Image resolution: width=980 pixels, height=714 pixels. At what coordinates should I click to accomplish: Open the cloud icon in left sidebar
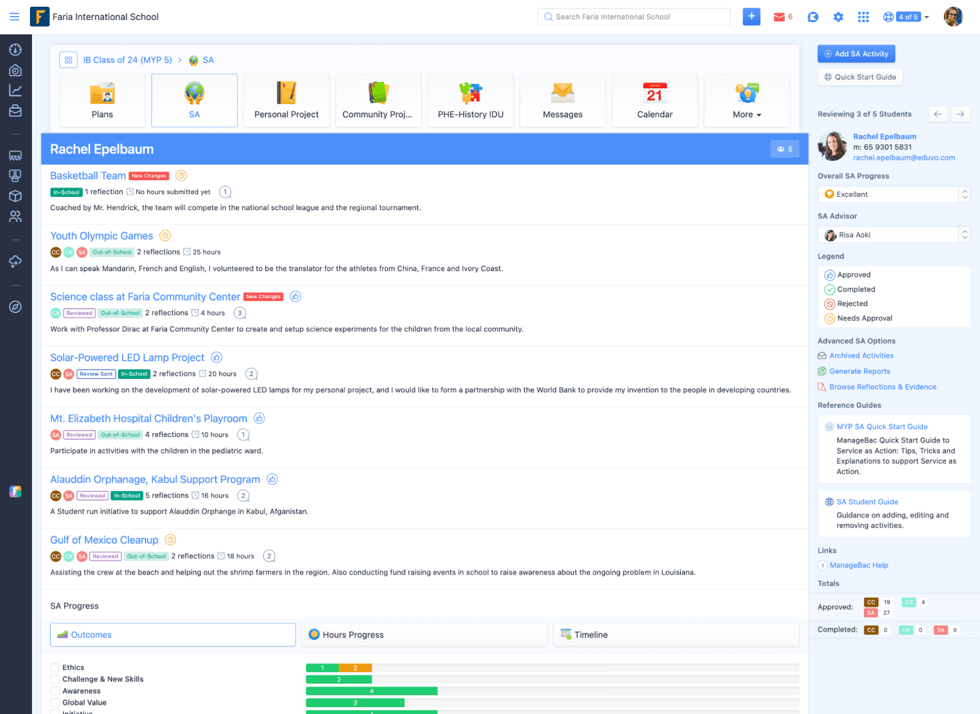click(15, 261)
